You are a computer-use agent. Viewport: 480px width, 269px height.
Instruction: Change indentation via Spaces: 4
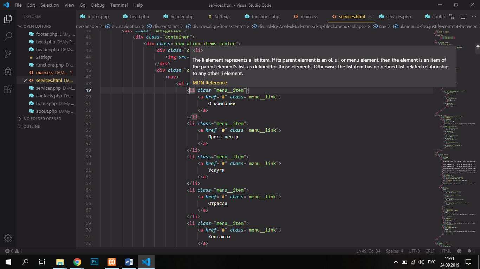(394, 251)
